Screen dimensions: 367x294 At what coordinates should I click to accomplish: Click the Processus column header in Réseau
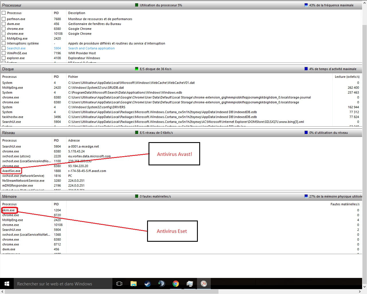click(9, 140)
